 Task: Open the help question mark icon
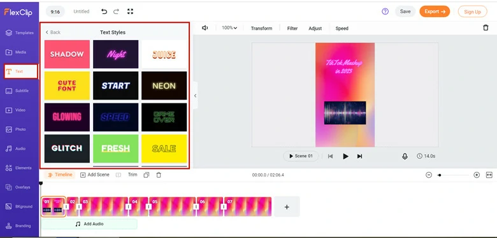(x=385, y=11)
